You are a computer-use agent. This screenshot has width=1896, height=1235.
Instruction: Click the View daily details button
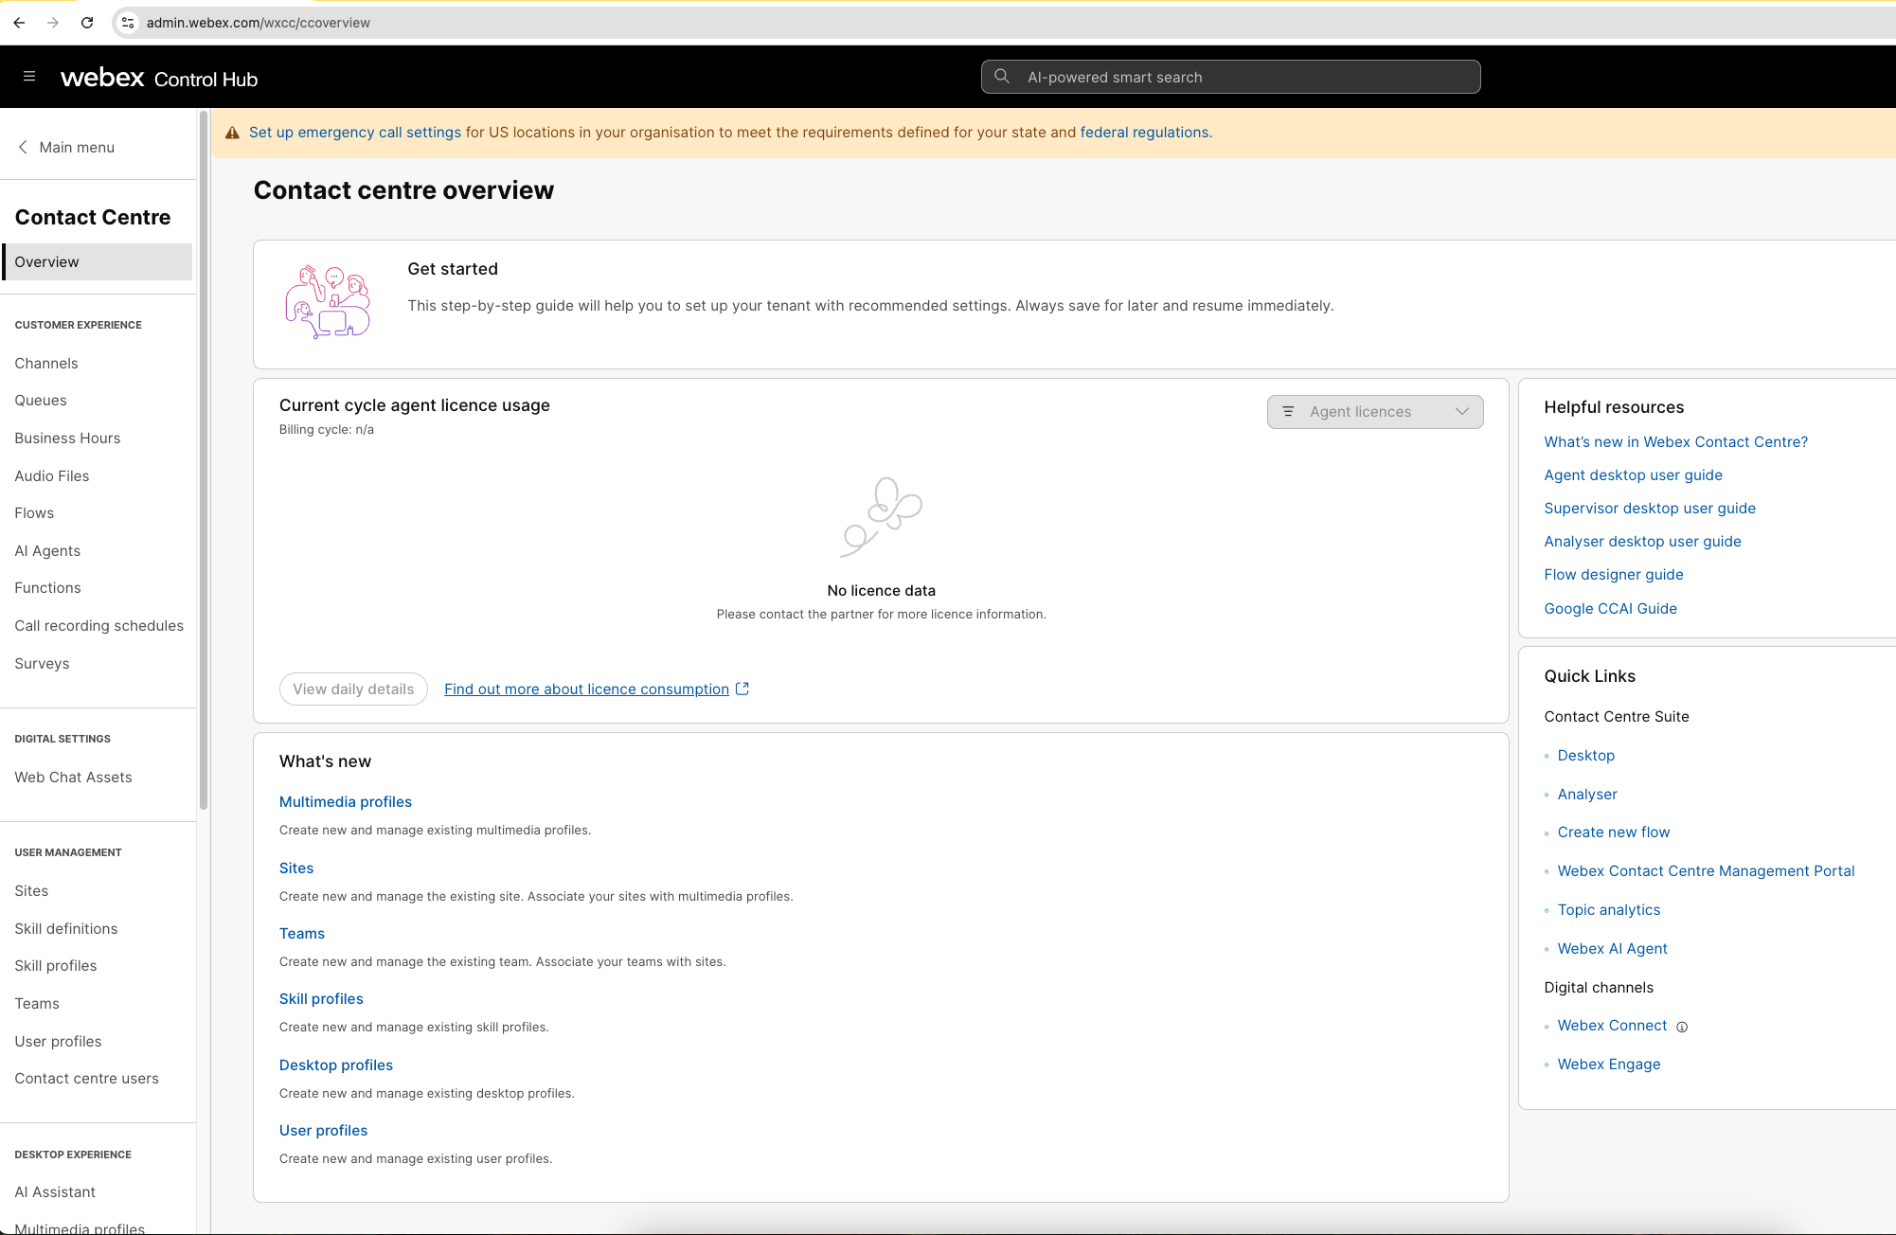353,689
